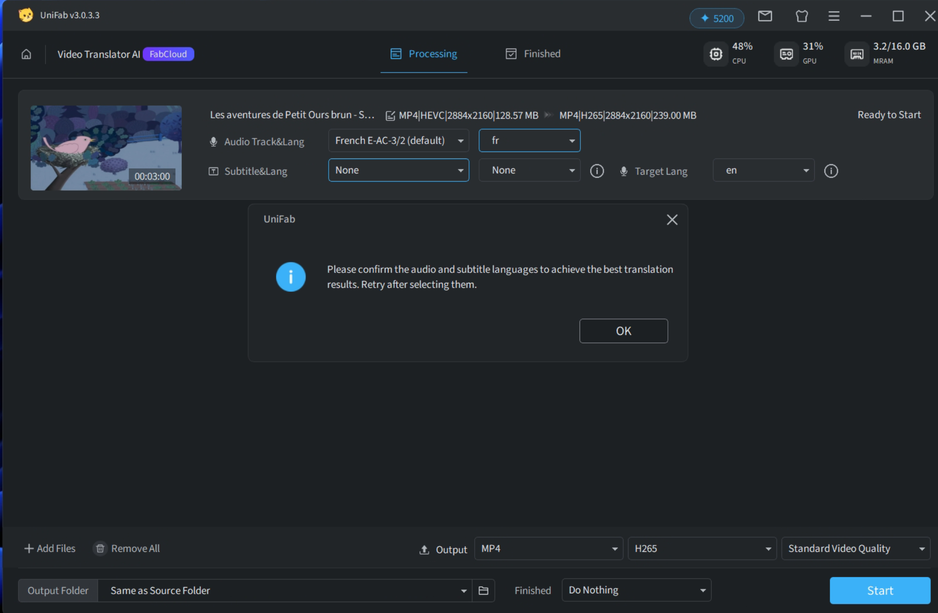938x613 pixels.
Task: Close the UniFab dialog
Action: tap(672, 220)
